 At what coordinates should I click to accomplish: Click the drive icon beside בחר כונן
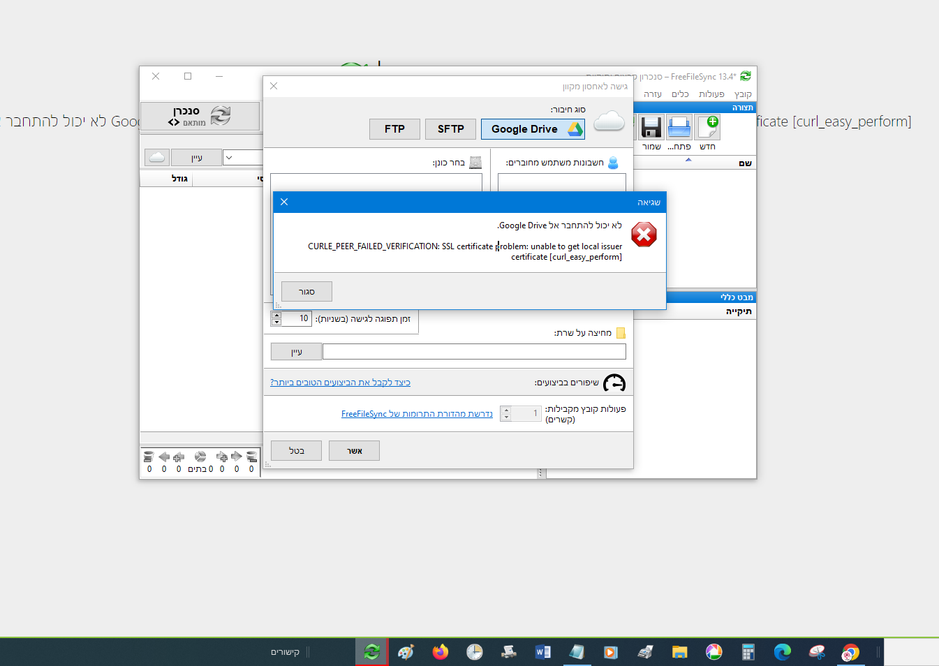[x=475, y=163]
